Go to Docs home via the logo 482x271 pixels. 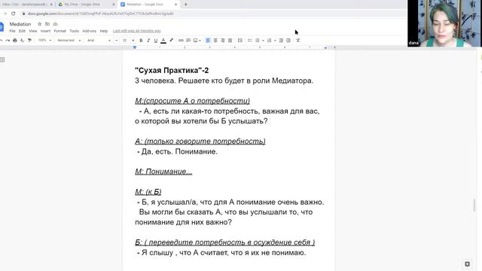pyautogui.click(x=2, y=27)
